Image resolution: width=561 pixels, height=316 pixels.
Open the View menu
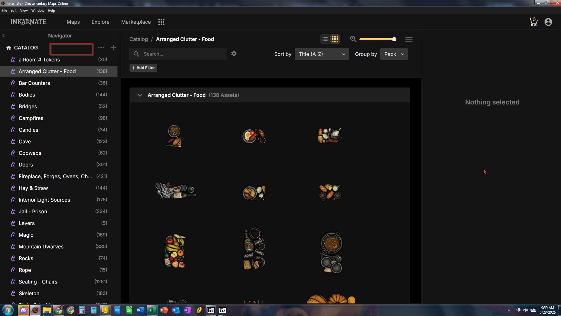point(24,11)
